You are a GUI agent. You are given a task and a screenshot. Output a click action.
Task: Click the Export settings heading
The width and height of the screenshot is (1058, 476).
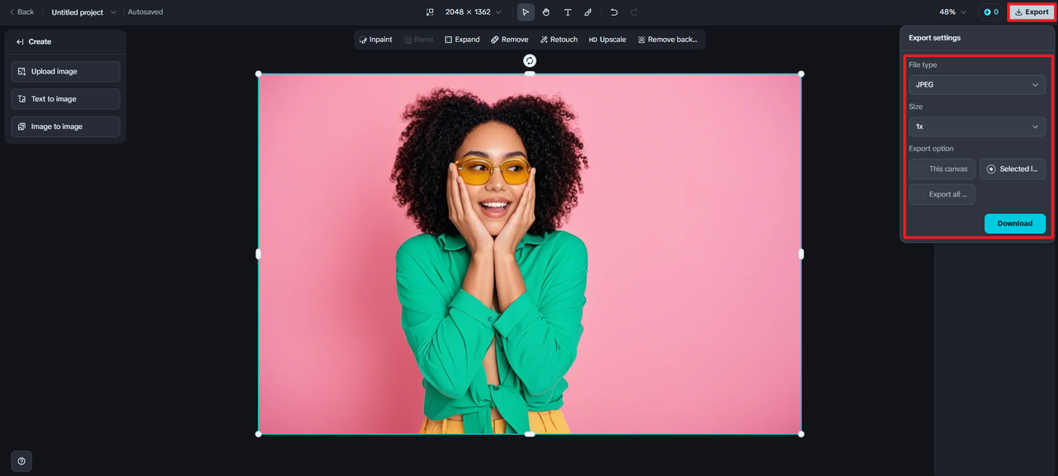[x=935, y=38]
